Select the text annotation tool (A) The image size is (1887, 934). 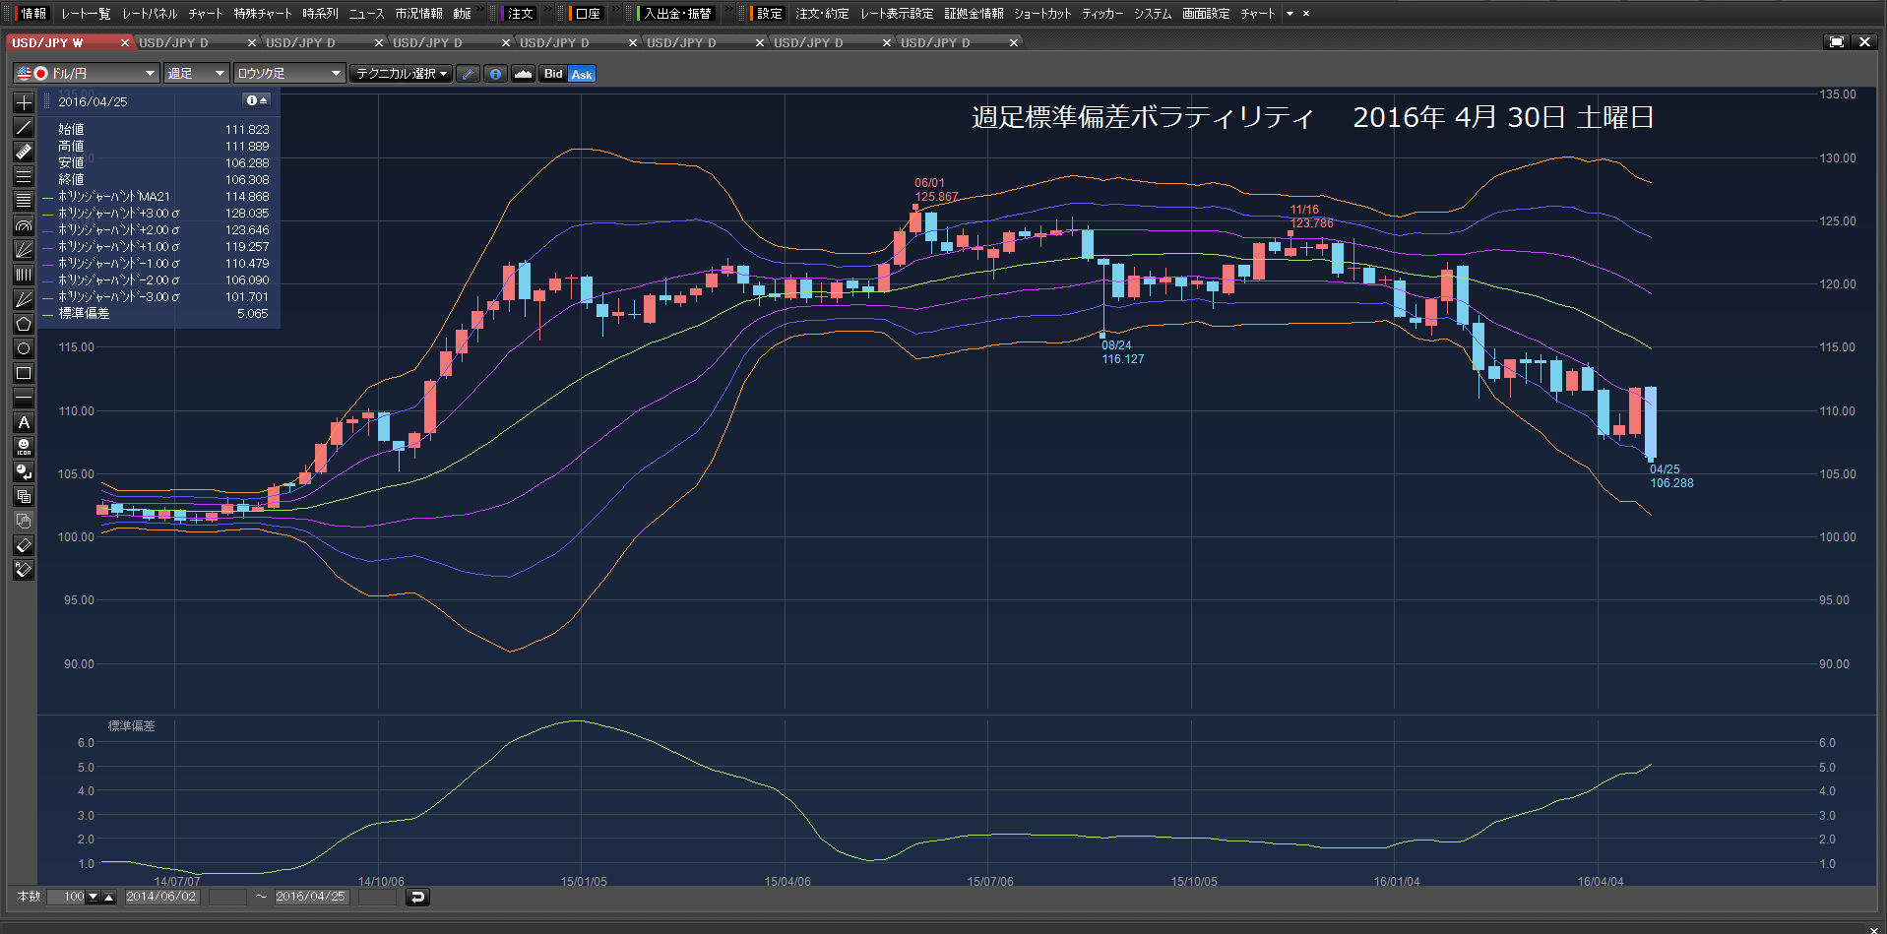24,422
